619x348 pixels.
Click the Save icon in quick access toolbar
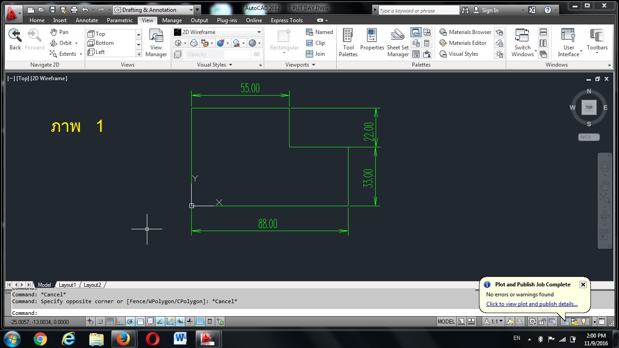(52, 10)
